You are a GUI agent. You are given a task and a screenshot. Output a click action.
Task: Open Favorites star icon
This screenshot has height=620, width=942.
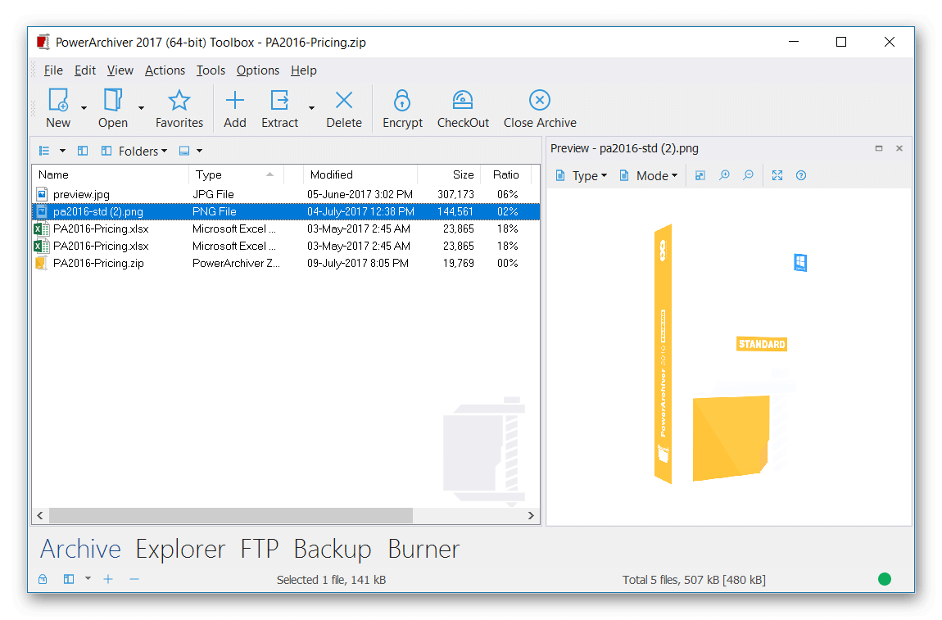(179, 101)
